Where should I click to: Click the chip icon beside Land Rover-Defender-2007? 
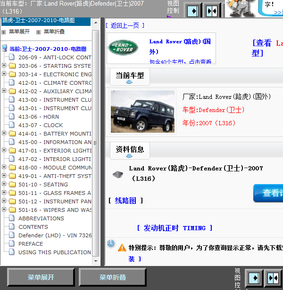[x=118, y=174]
